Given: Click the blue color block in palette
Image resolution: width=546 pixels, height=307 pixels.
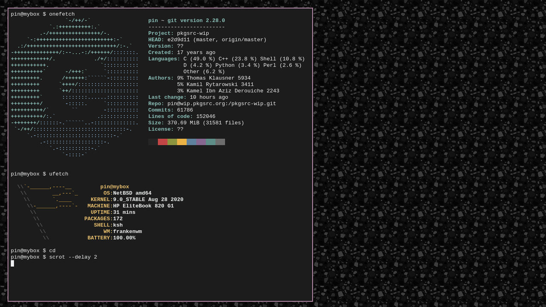Looking at the screenshot, I should 192,142.
